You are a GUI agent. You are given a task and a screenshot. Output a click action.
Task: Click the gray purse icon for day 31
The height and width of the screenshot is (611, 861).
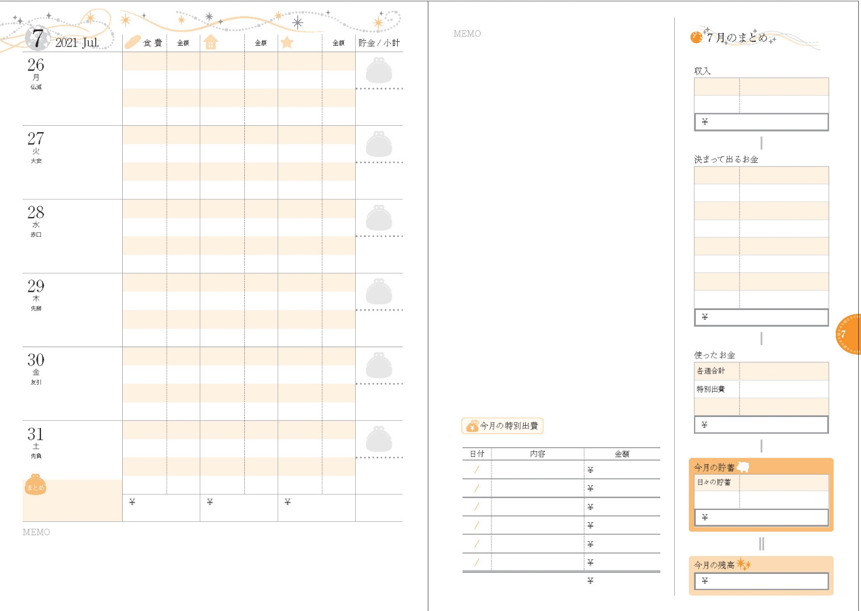[x=379, y=439]
